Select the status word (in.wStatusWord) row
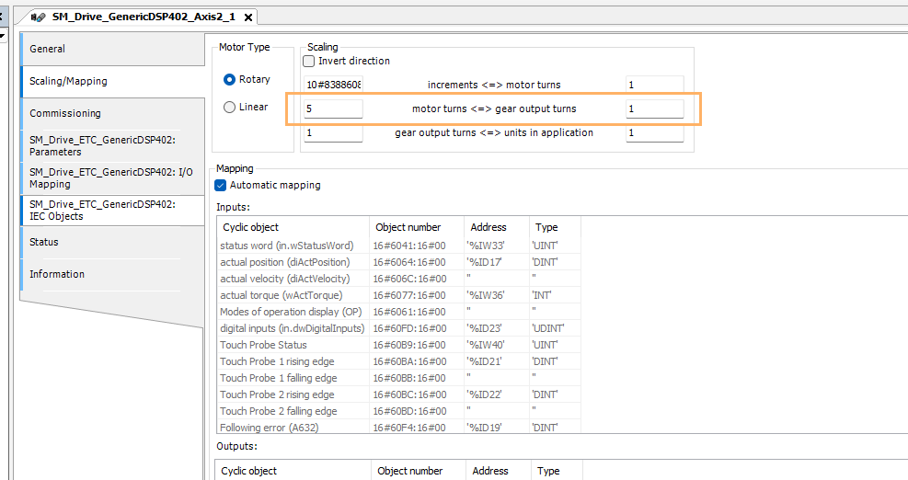This screenshot has width=908, height=480. (286, 246)
